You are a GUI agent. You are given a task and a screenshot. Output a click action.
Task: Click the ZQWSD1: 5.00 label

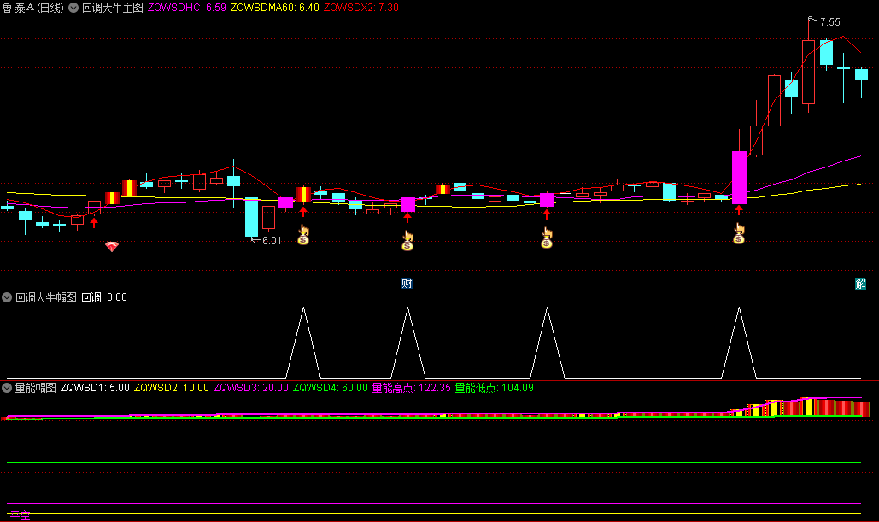(95, 387)
